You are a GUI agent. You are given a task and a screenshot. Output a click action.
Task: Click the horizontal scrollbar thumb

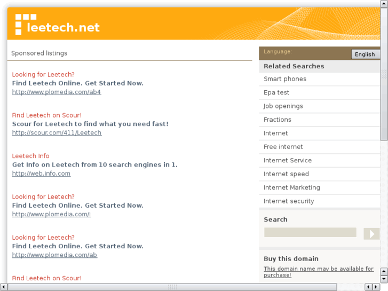[172, 287]
